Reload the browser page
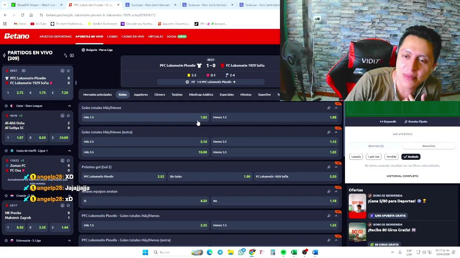The image size is (460, 258). 22,15
